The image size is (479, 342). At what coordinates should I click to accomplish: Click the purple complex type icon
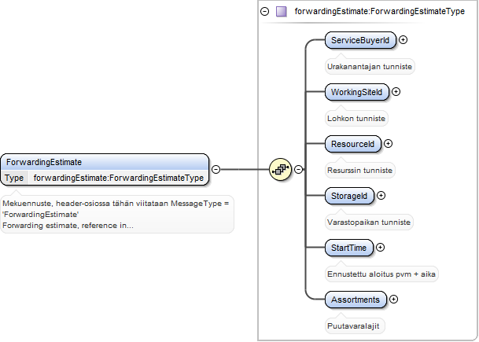(281, 12)
